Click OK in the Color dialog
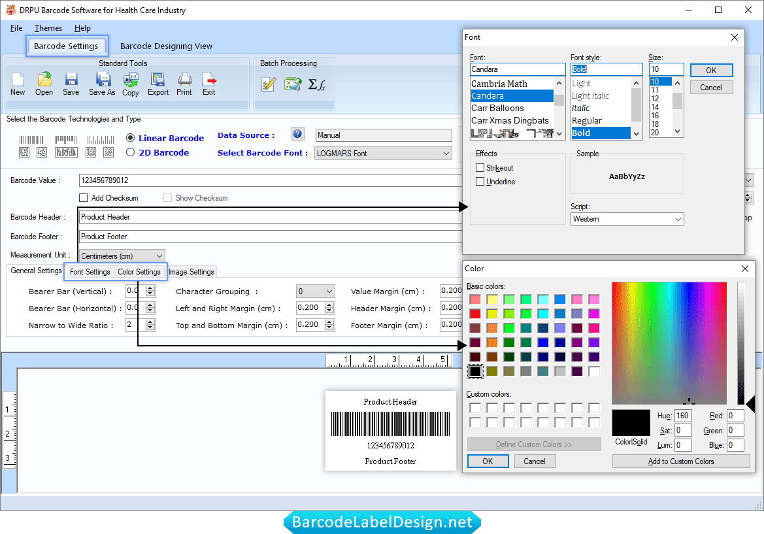 (x=488, y=461)
